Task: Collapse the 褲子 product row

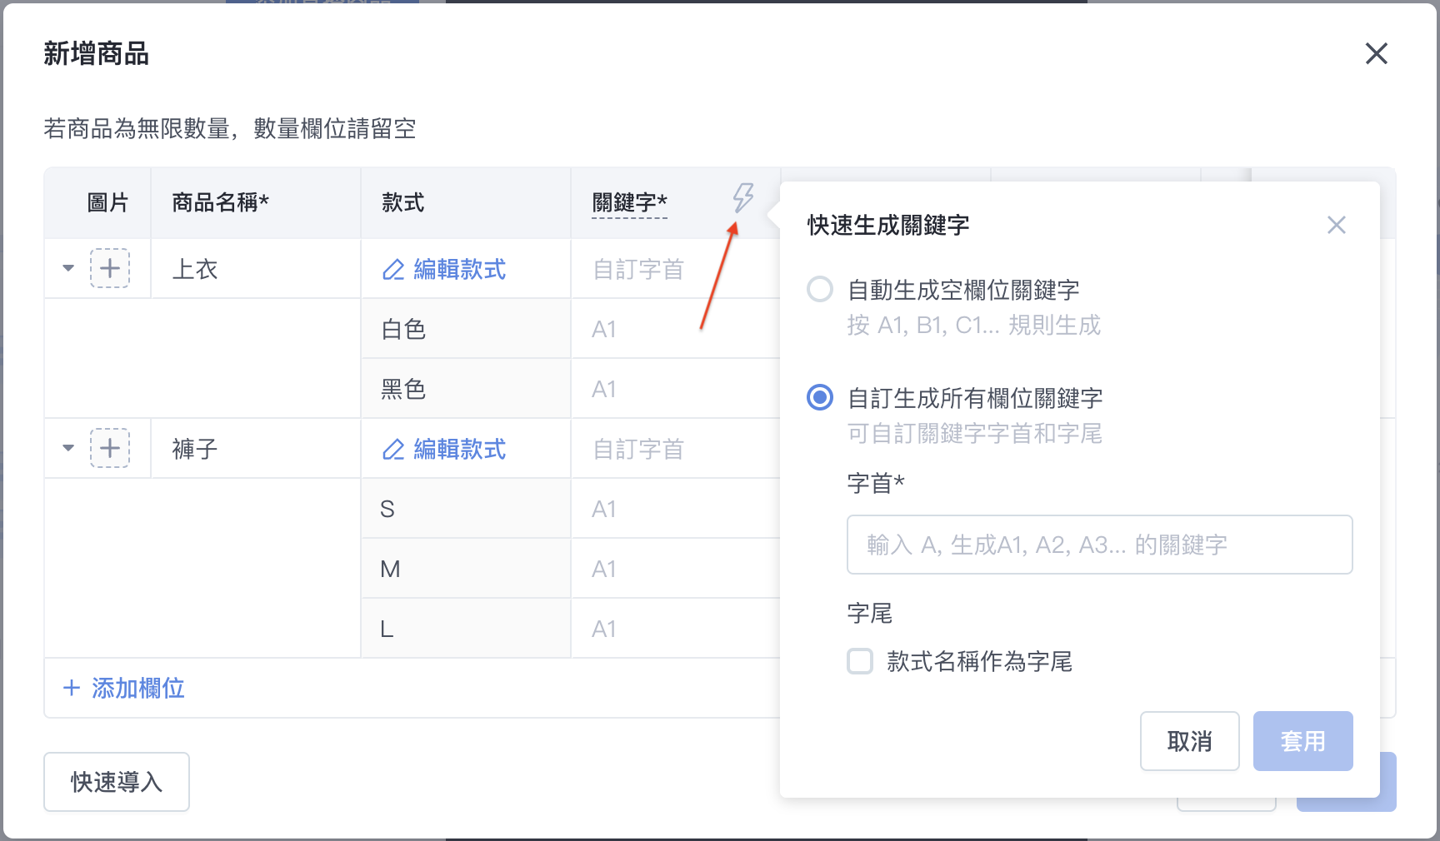Action: coord(68,448)
